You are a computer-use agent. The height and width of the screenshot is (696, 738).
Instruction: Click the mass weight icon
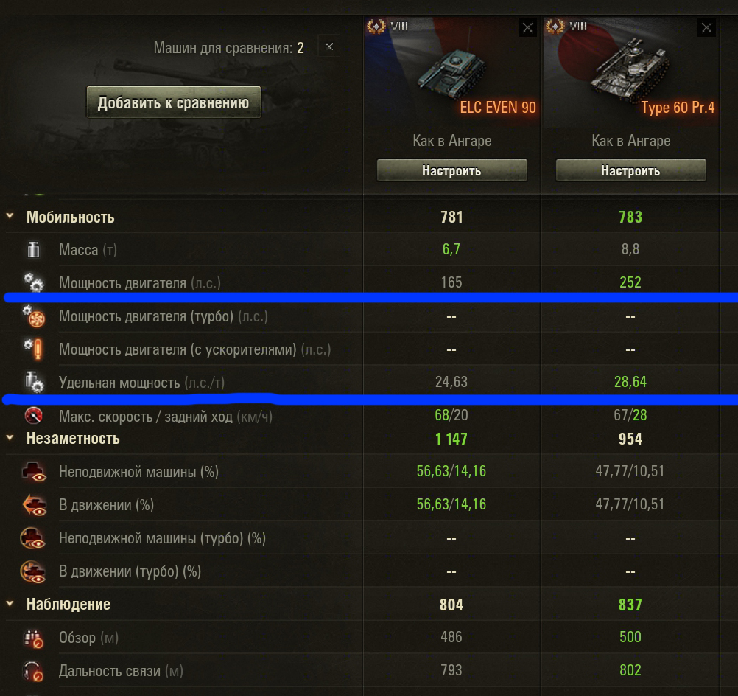point(33,249)
